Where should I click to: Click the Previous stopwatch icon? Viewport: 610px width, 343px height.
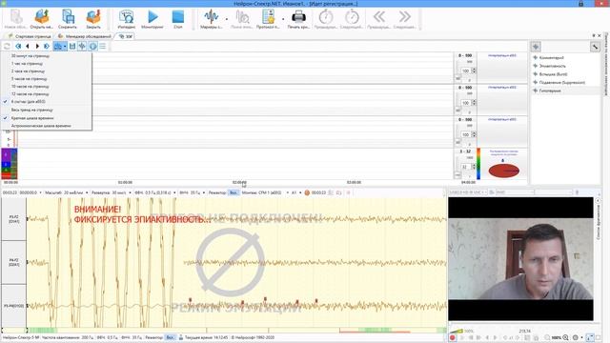(326, 17)
